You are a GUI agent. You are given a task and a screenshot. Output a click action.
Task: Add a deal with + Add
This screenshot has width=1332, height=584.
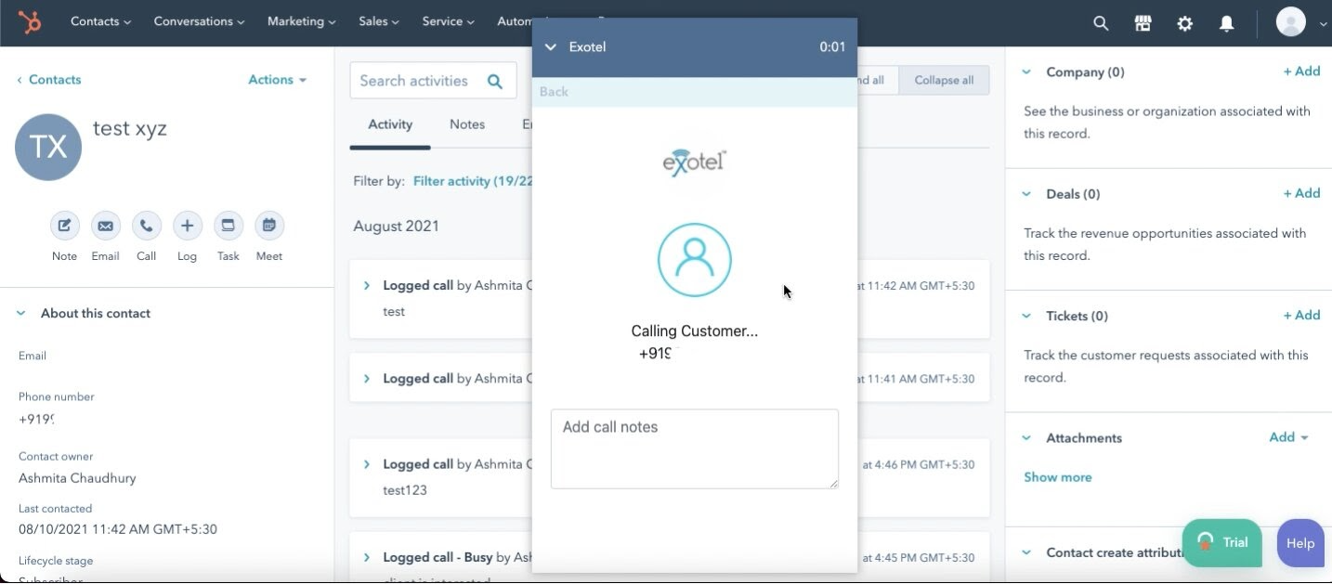[x=1301, y=193]
